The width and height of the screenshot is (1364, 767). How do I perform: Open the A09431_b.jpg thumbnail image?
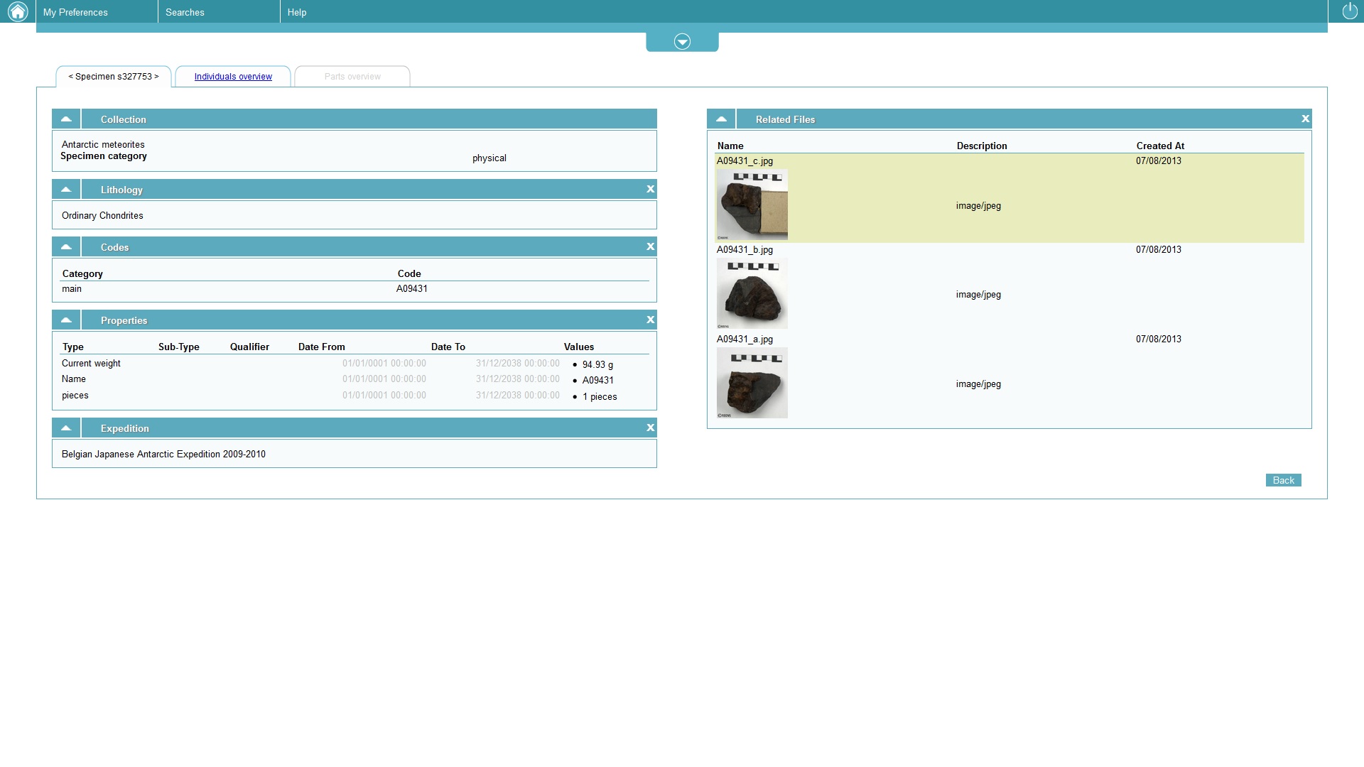[x=752, y=293]
